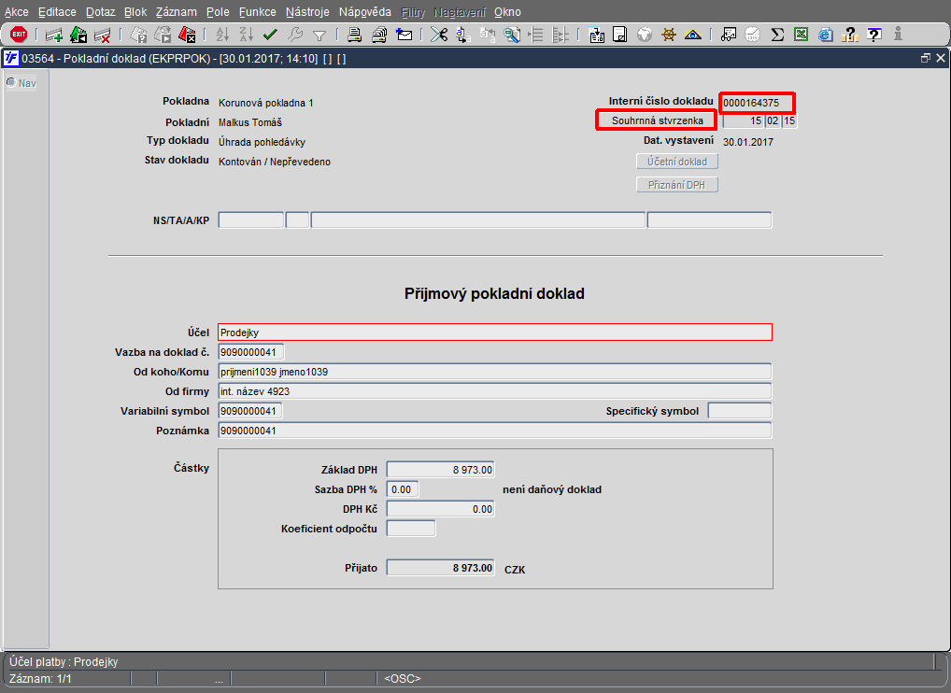Click the Přijato amount field
951x693 pixels.
click(x=440, y=568)
